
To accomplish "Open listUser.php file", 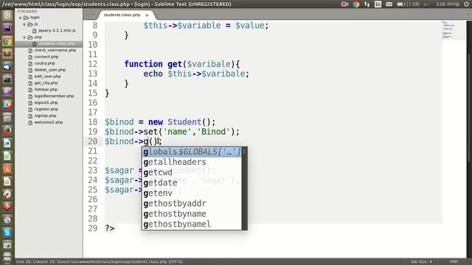I will tap(46, 90).
